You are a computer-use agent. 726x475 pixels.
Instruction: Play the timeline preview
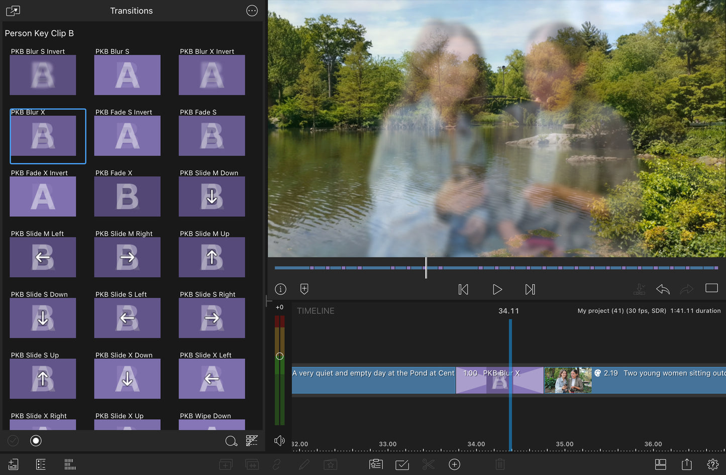coord(497,289)
